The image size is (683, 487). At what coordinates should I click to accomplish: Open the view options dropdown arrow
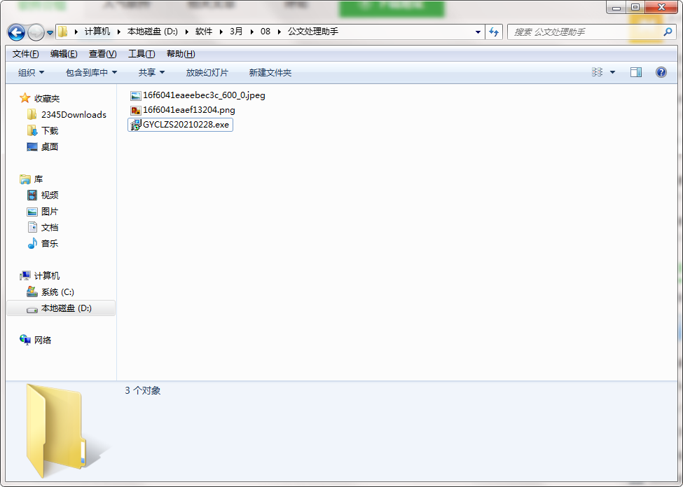(612, 72)
